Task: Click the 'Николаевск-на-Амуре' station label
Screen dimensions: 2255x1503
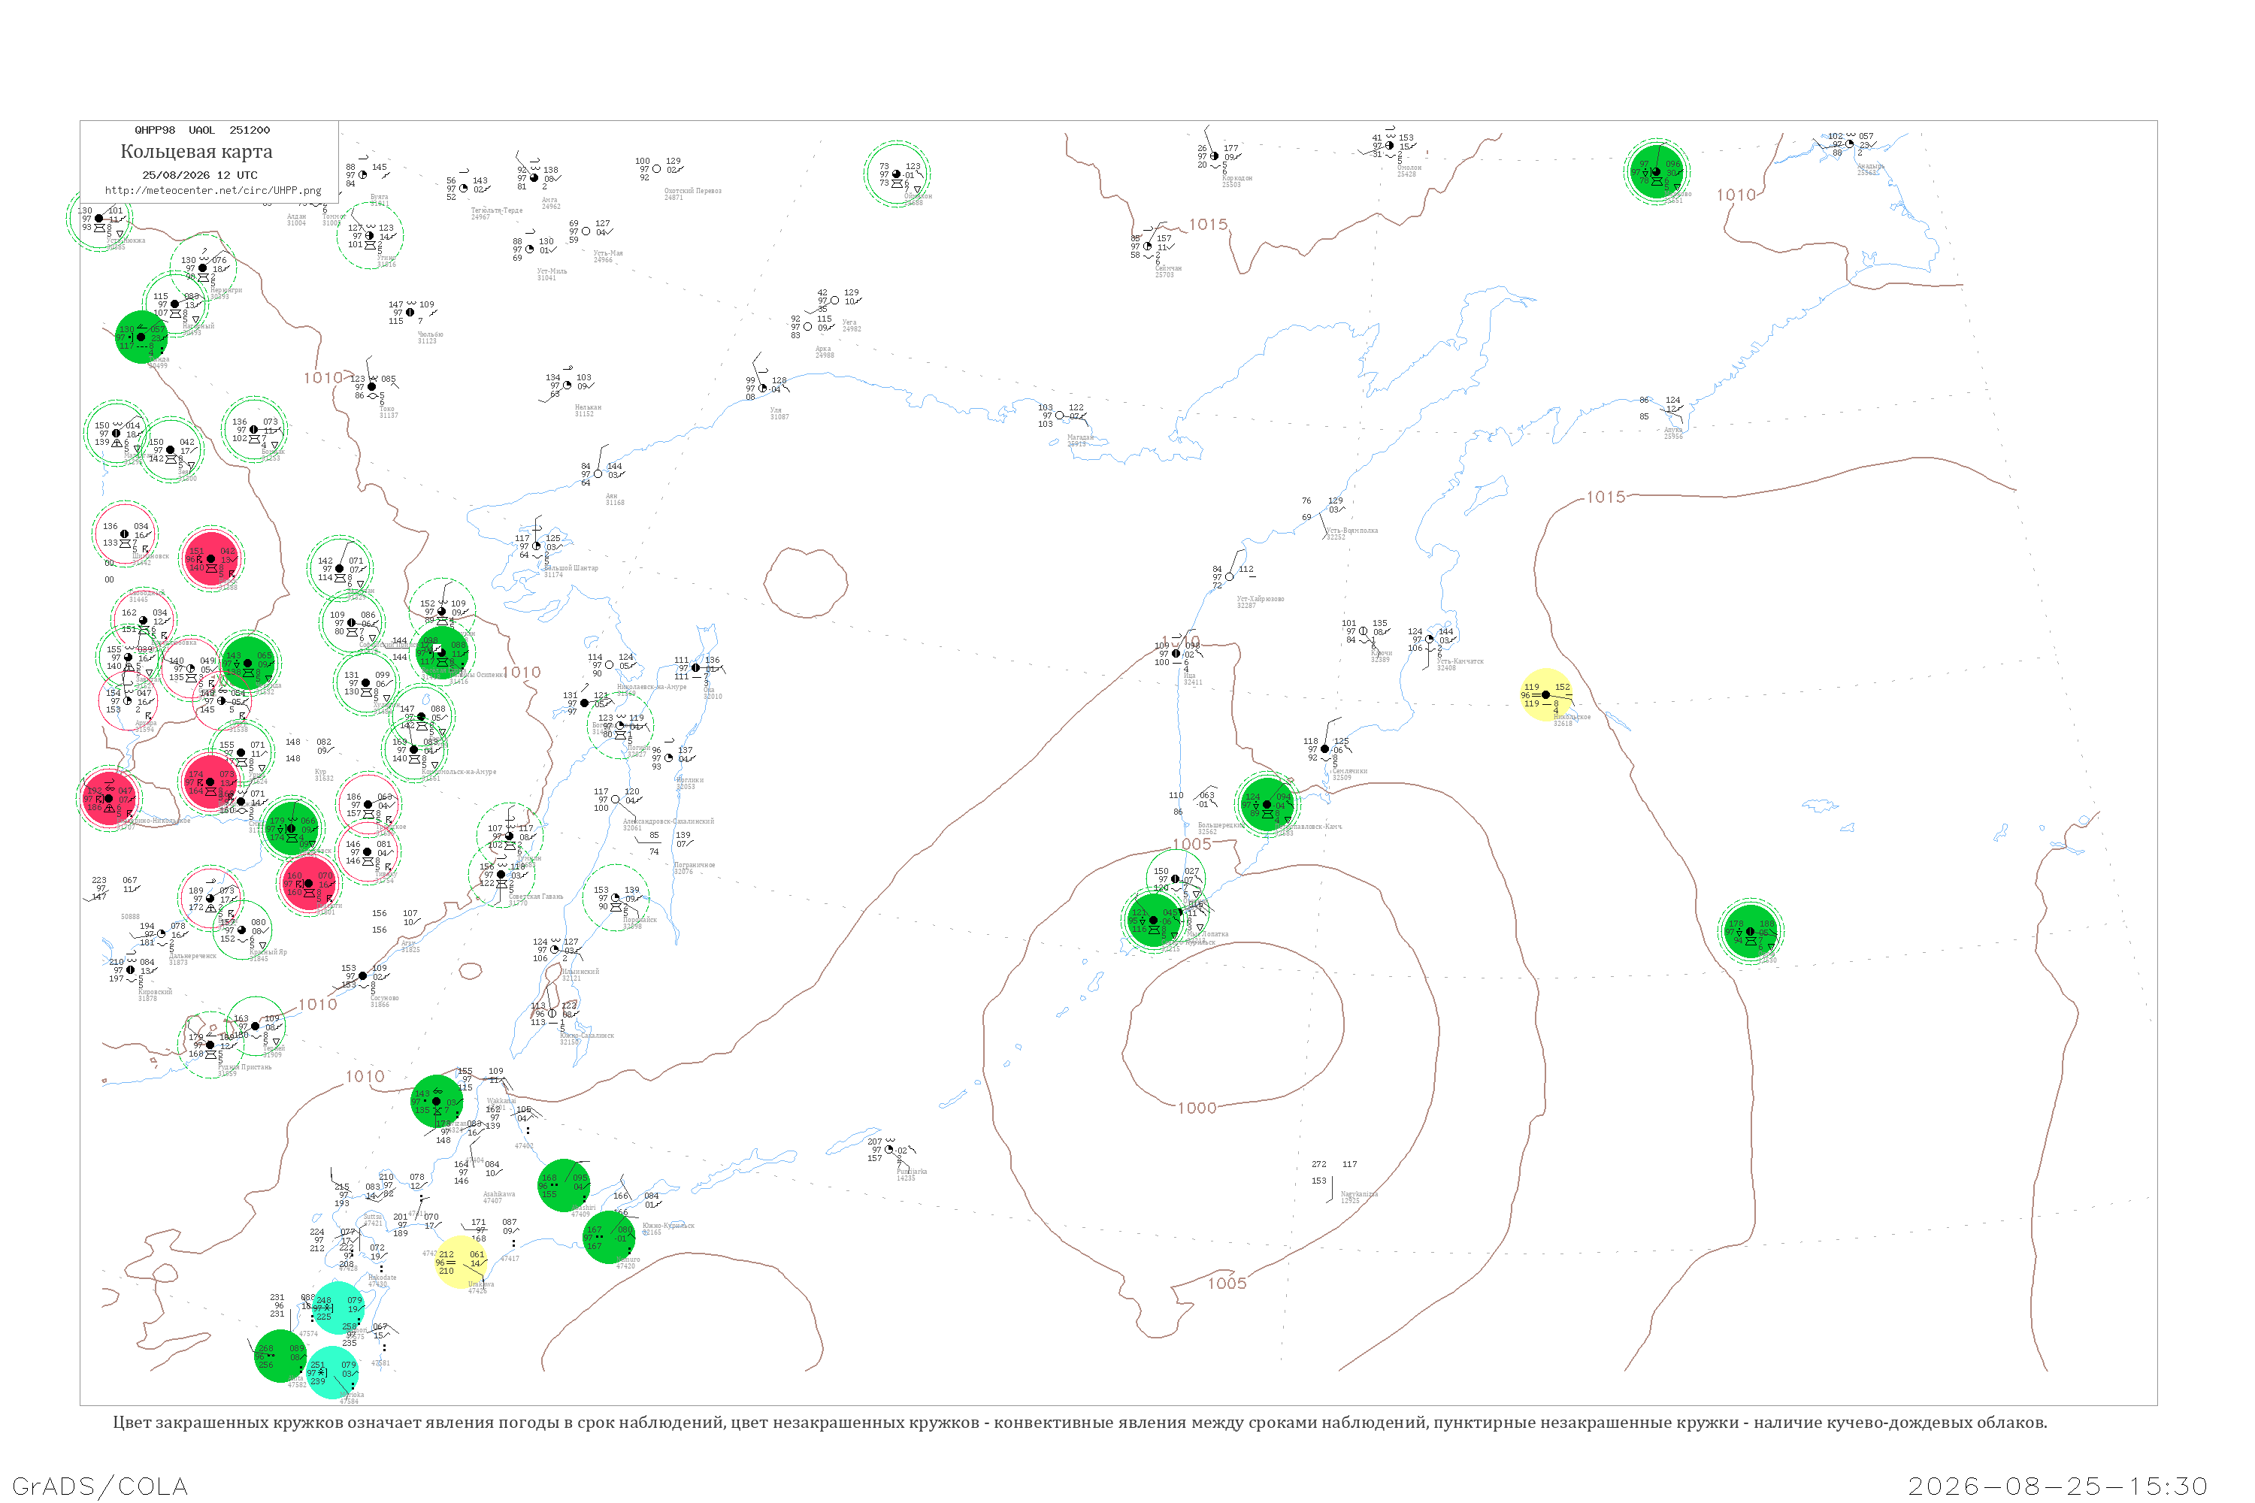Action: (652, 688)
